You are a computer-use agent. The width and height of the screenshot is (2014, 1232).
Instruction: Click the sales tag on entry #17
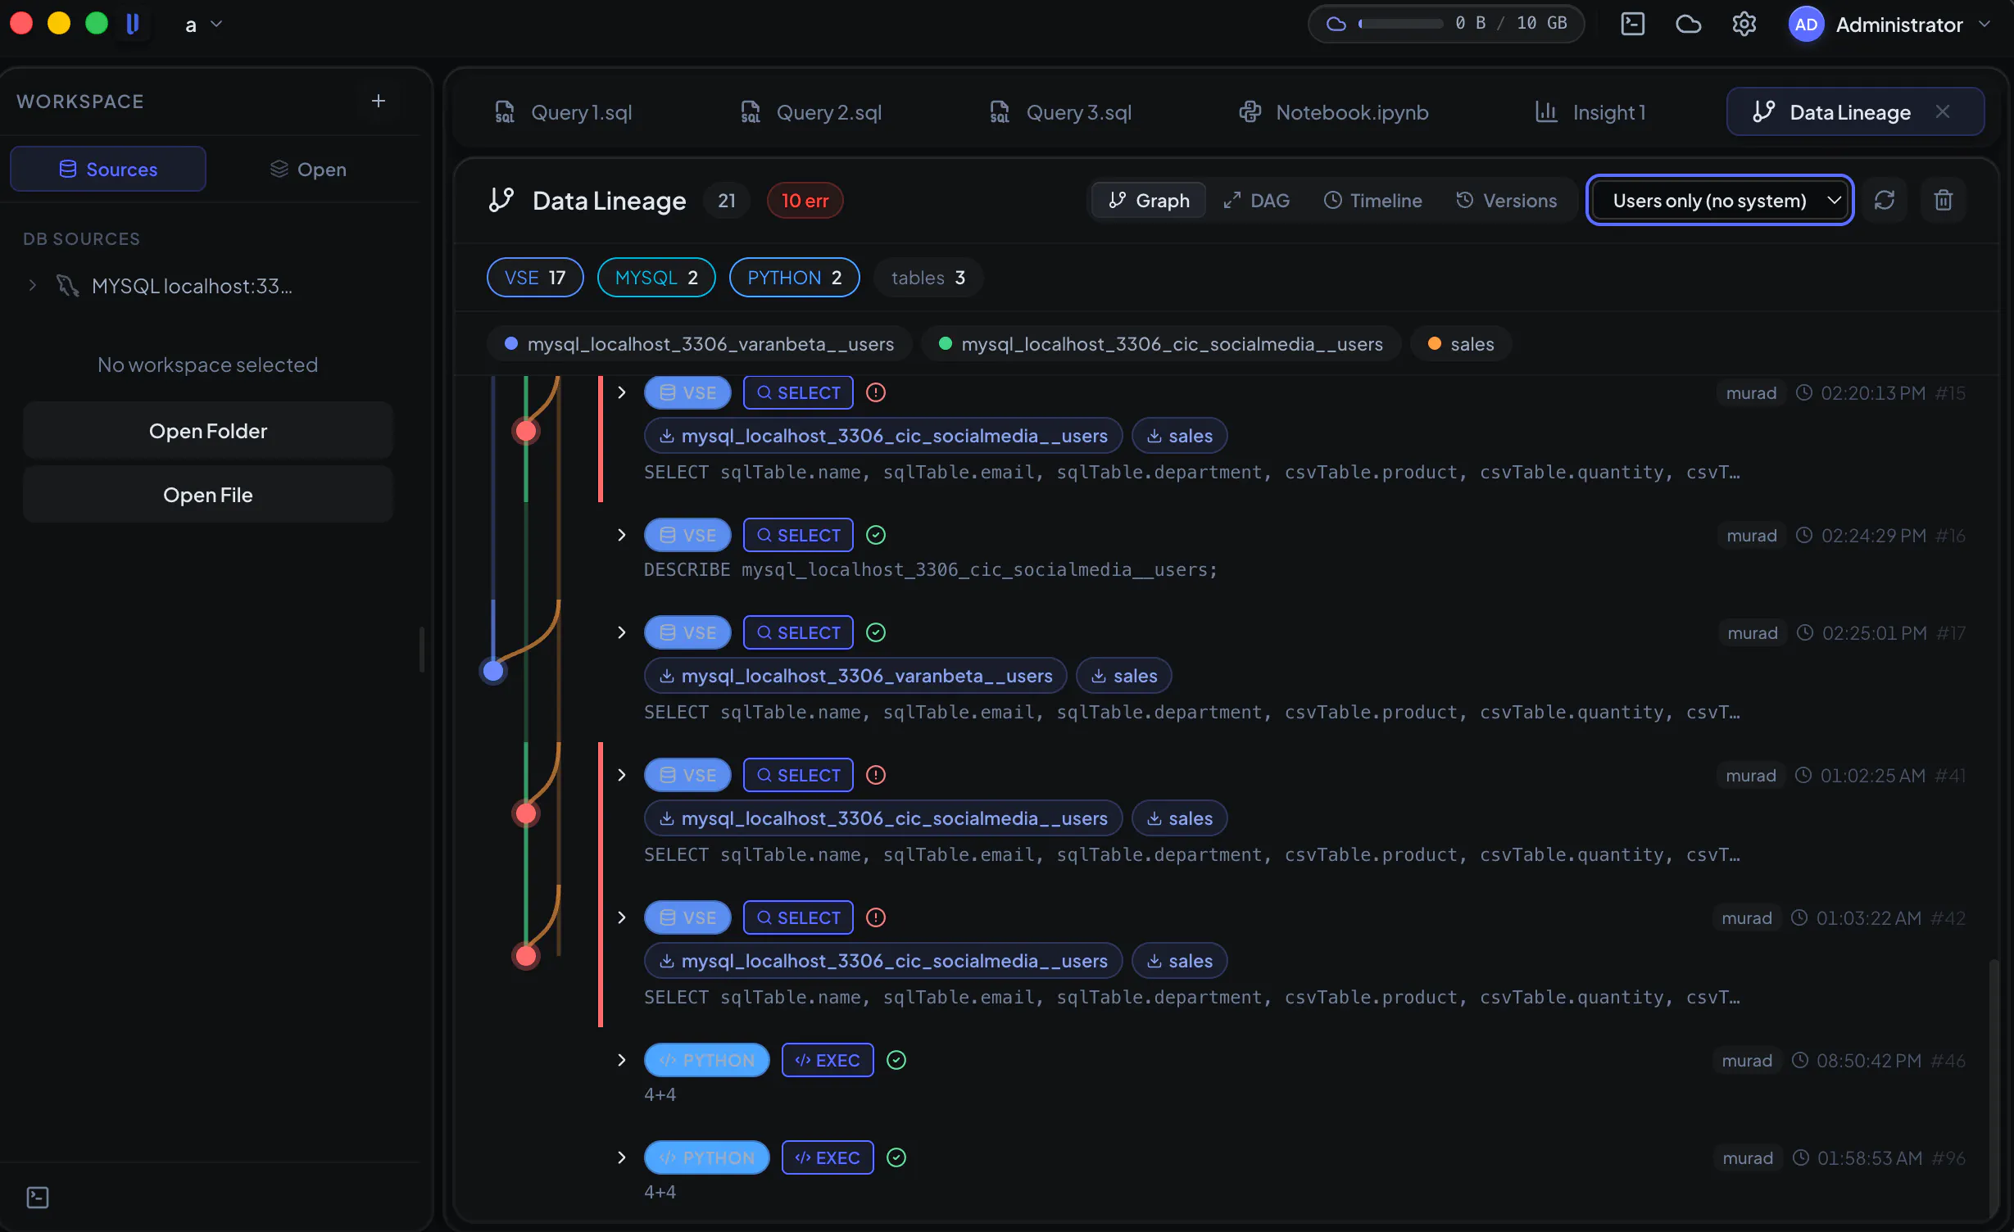tap(1123, 676)
